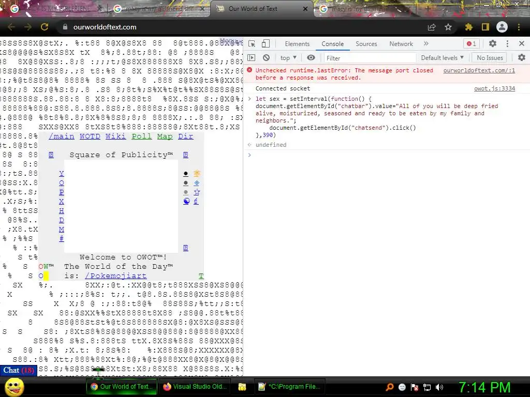Open the extensions puzzle icon

[x=469, y=27]
